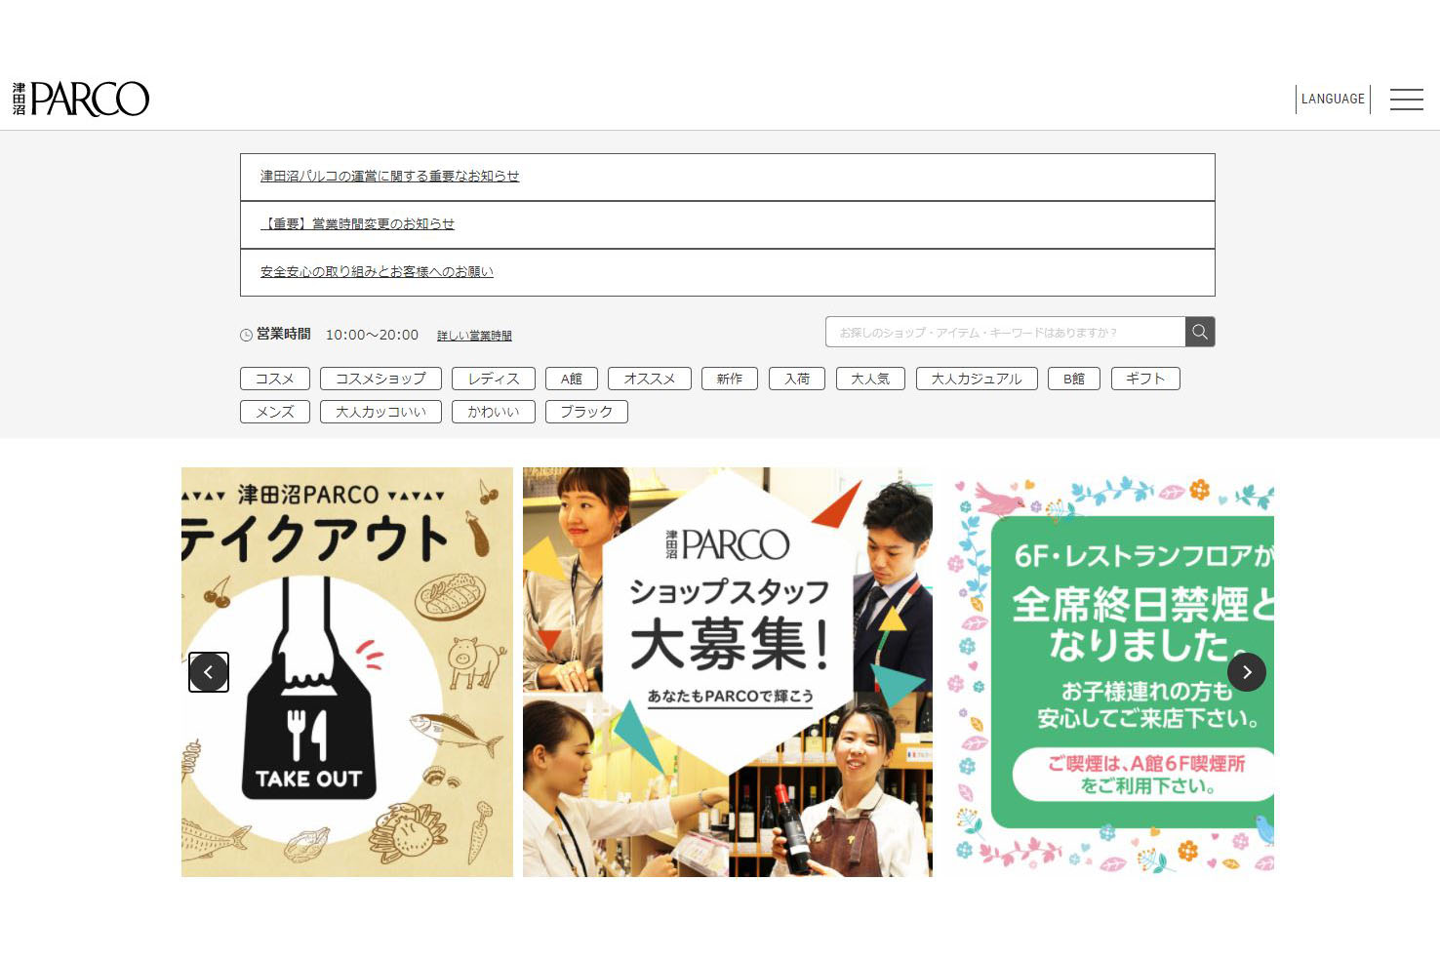Click the search magnifier icon
Viewport: 1440px width, 960px height.
[1200, 333]
